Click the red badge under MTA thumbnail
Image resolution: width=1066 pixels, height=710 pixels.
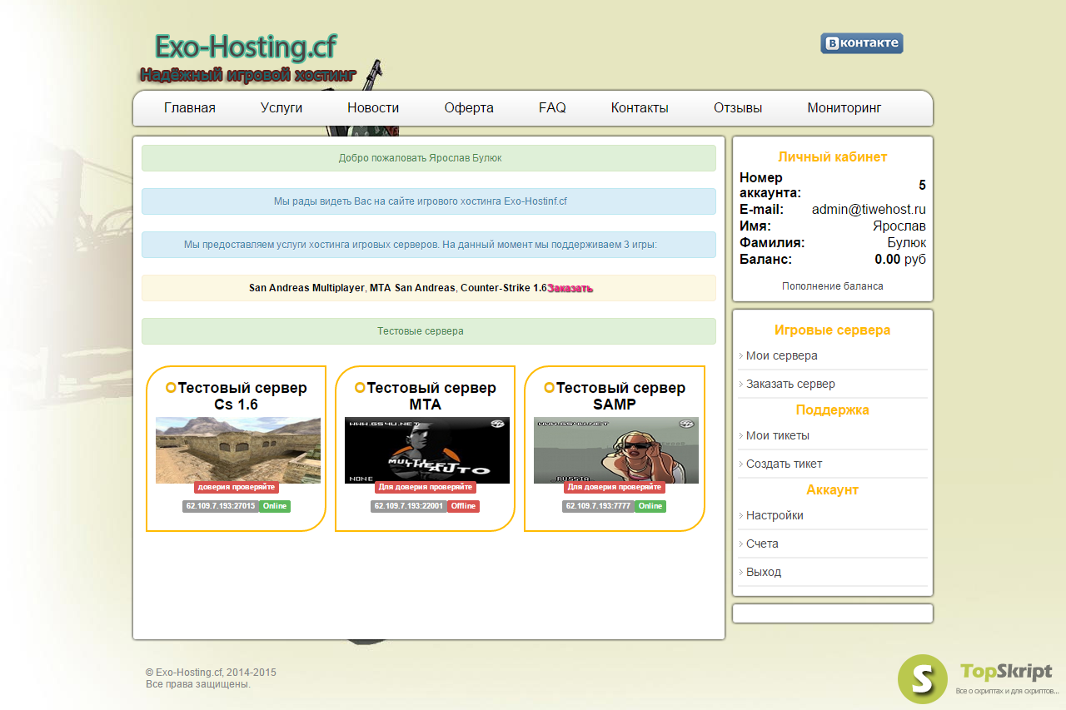click(x=426, y=487)
